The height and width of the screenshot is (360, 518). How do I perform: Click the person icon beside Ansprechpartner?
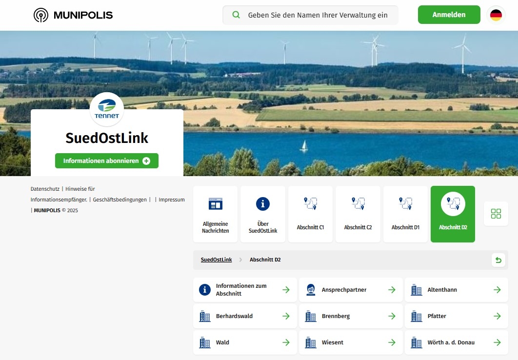point(311,290)
